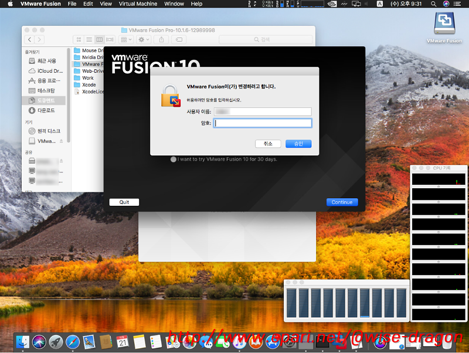Select the Xcode folder in Finder
This screenshot has width=469, height=353.
click(85, 84)
